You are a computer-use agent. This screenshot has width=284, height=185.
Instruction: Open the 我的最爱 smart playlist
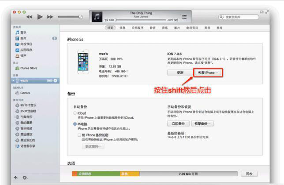pos(24,123)
